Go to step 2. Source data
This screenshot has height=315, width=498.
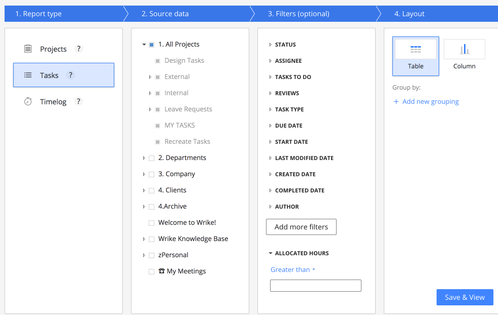coord(165,14)
